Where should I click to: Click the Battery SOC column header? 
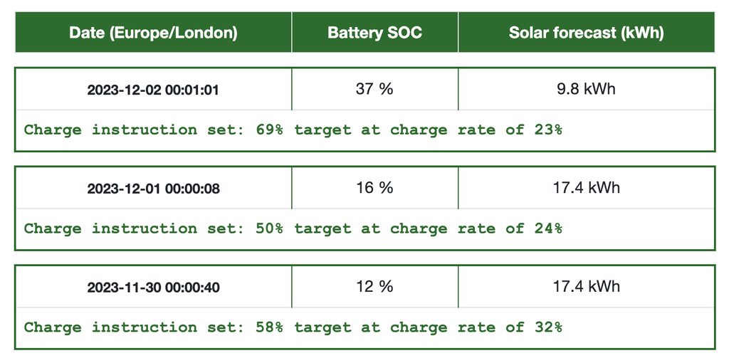pos(374,33)
